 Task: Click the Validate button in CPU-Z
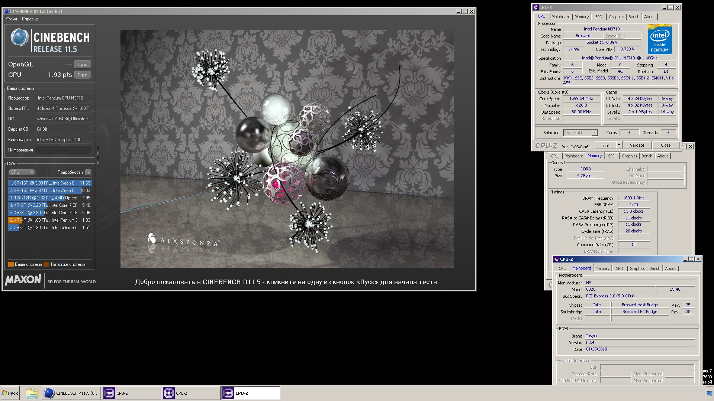[637, 146]
